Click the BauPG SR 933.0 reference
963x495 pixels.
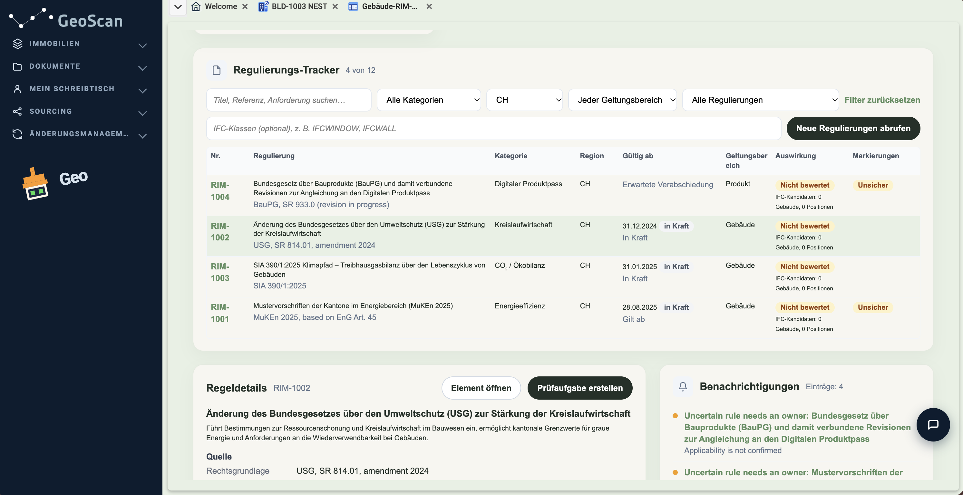click(x=321, y=205)
